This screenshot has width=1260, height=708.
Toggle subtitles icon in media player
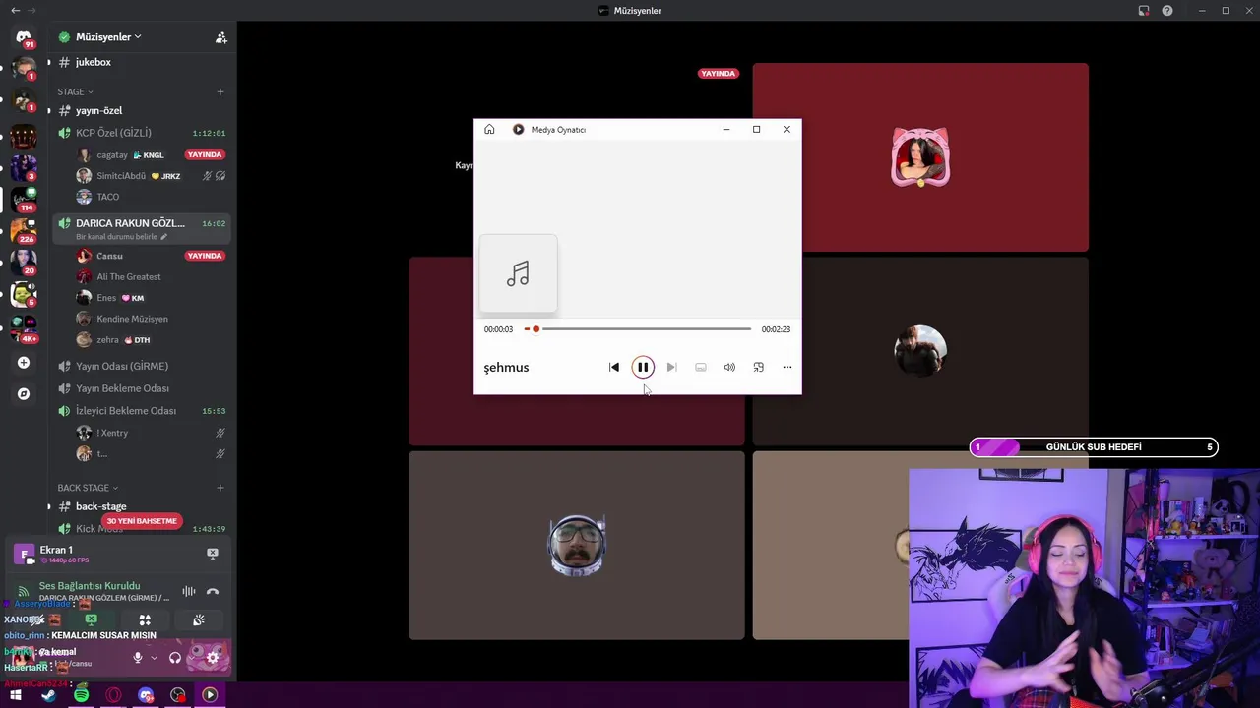pos(701,367)
